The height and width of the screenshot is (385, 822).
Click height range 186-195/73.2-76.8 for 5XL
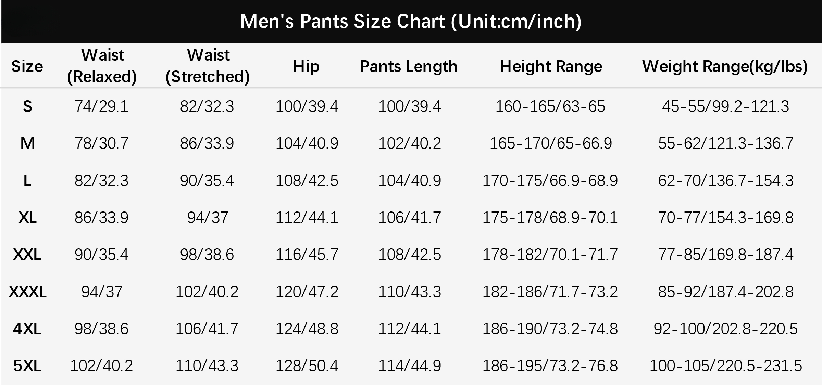click(x=550, y=366)
